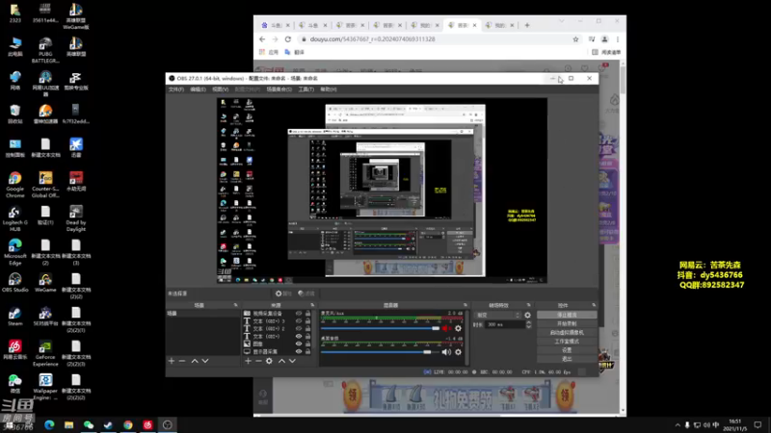Open transition gear settings beside 渐变
The image size is (771, 433).
[527, 316]
